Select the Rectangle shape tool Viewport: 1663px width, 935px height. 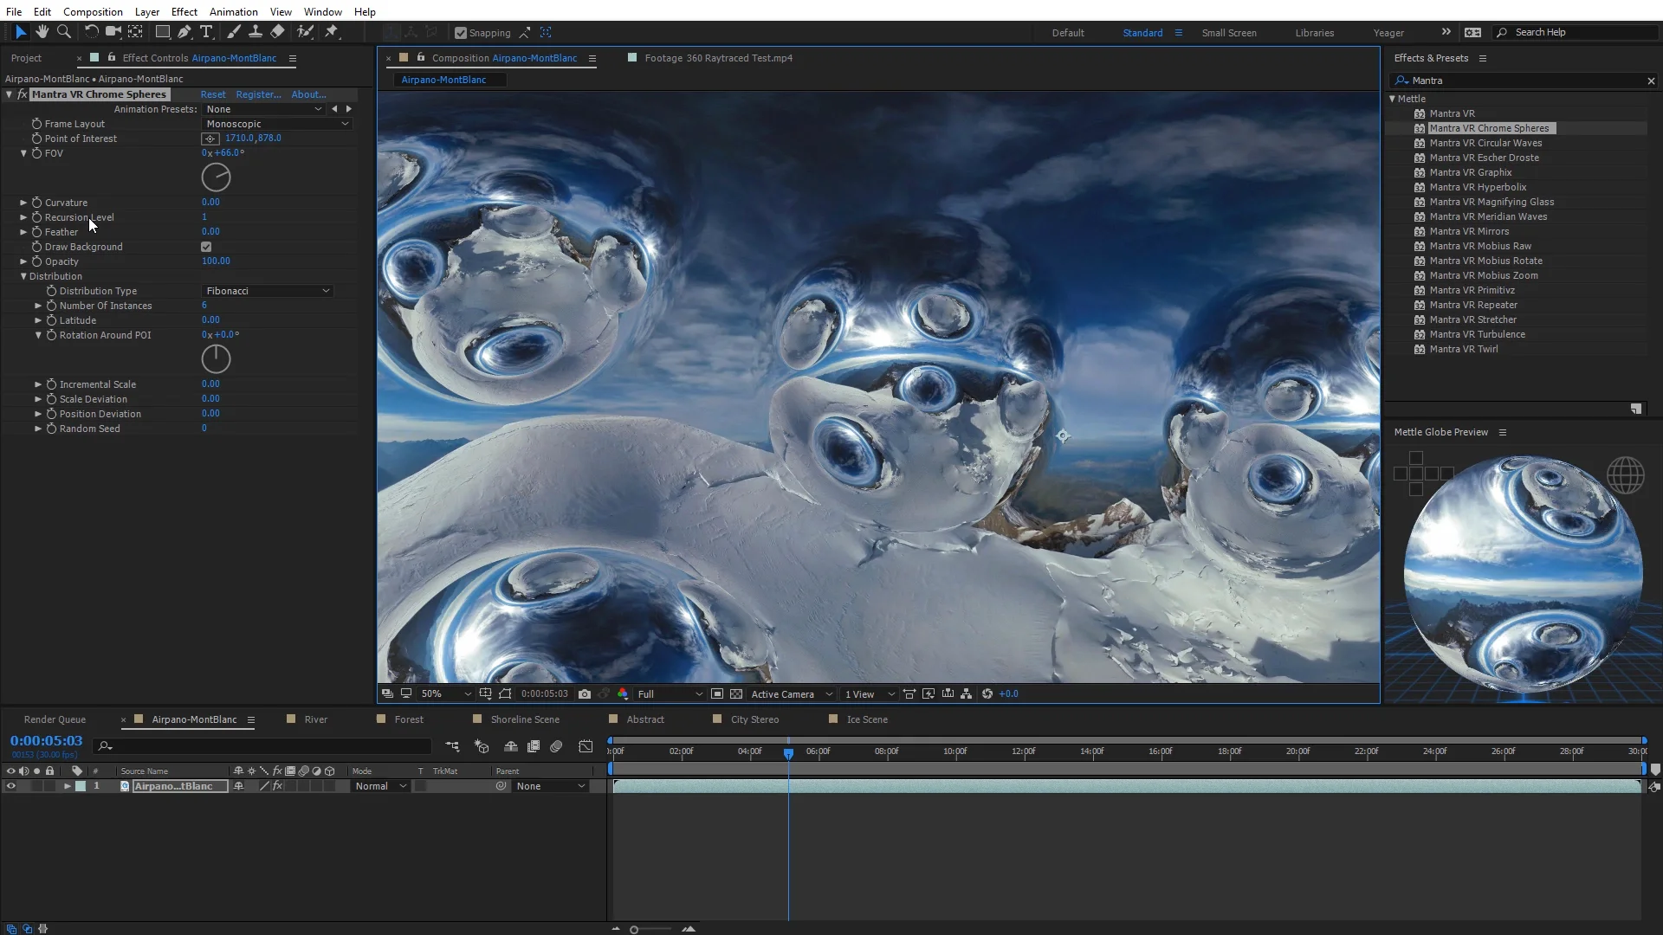[x=162, y=32]
